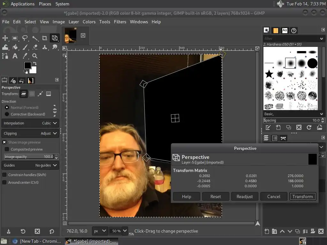
Task: Raise this layer arrow icon
Action: (x=282, y=231)
